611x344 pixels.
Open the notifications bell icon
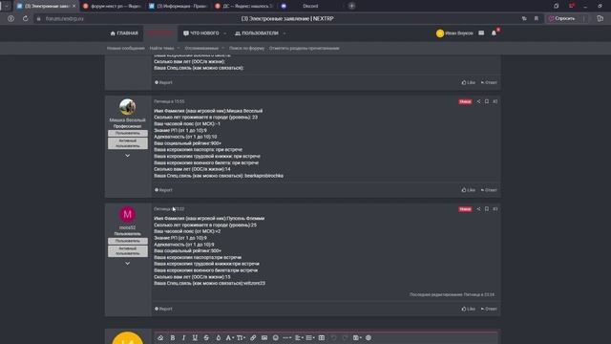click(x=494, y=33)
